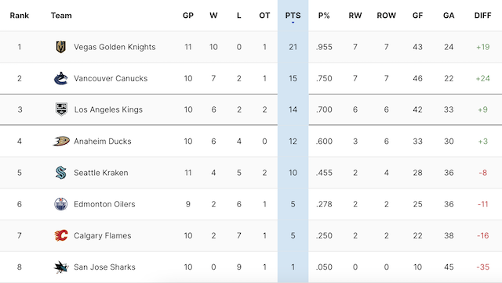
Task: Sort by the GF column header
Action: click(x=417, y=16)
